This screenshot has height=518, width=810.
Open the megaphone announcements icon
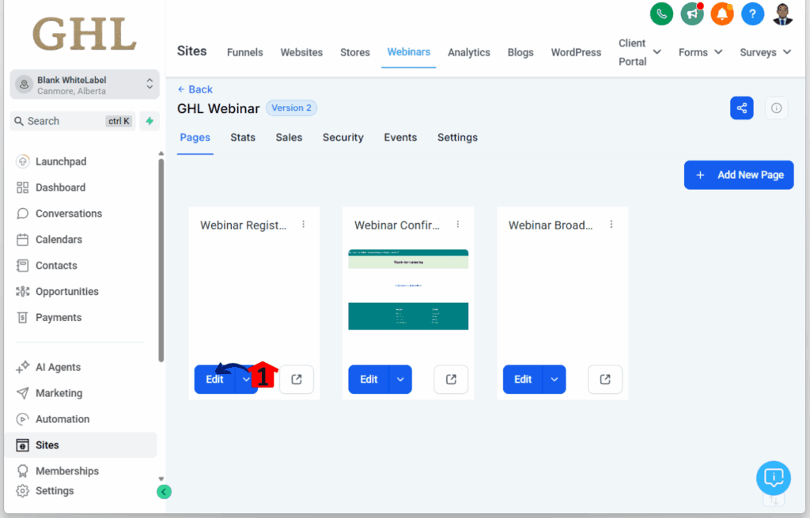691,14
